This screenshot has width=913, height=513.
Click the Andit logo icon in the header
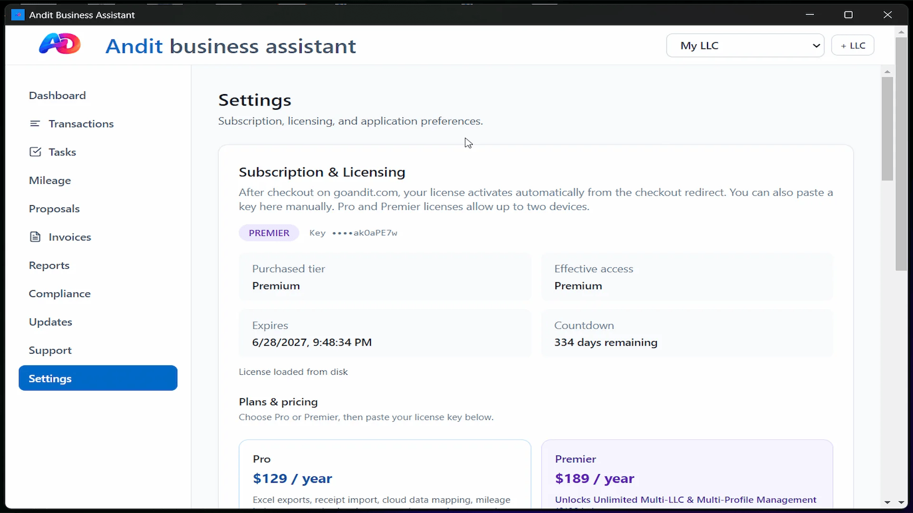tap(59, 44)
